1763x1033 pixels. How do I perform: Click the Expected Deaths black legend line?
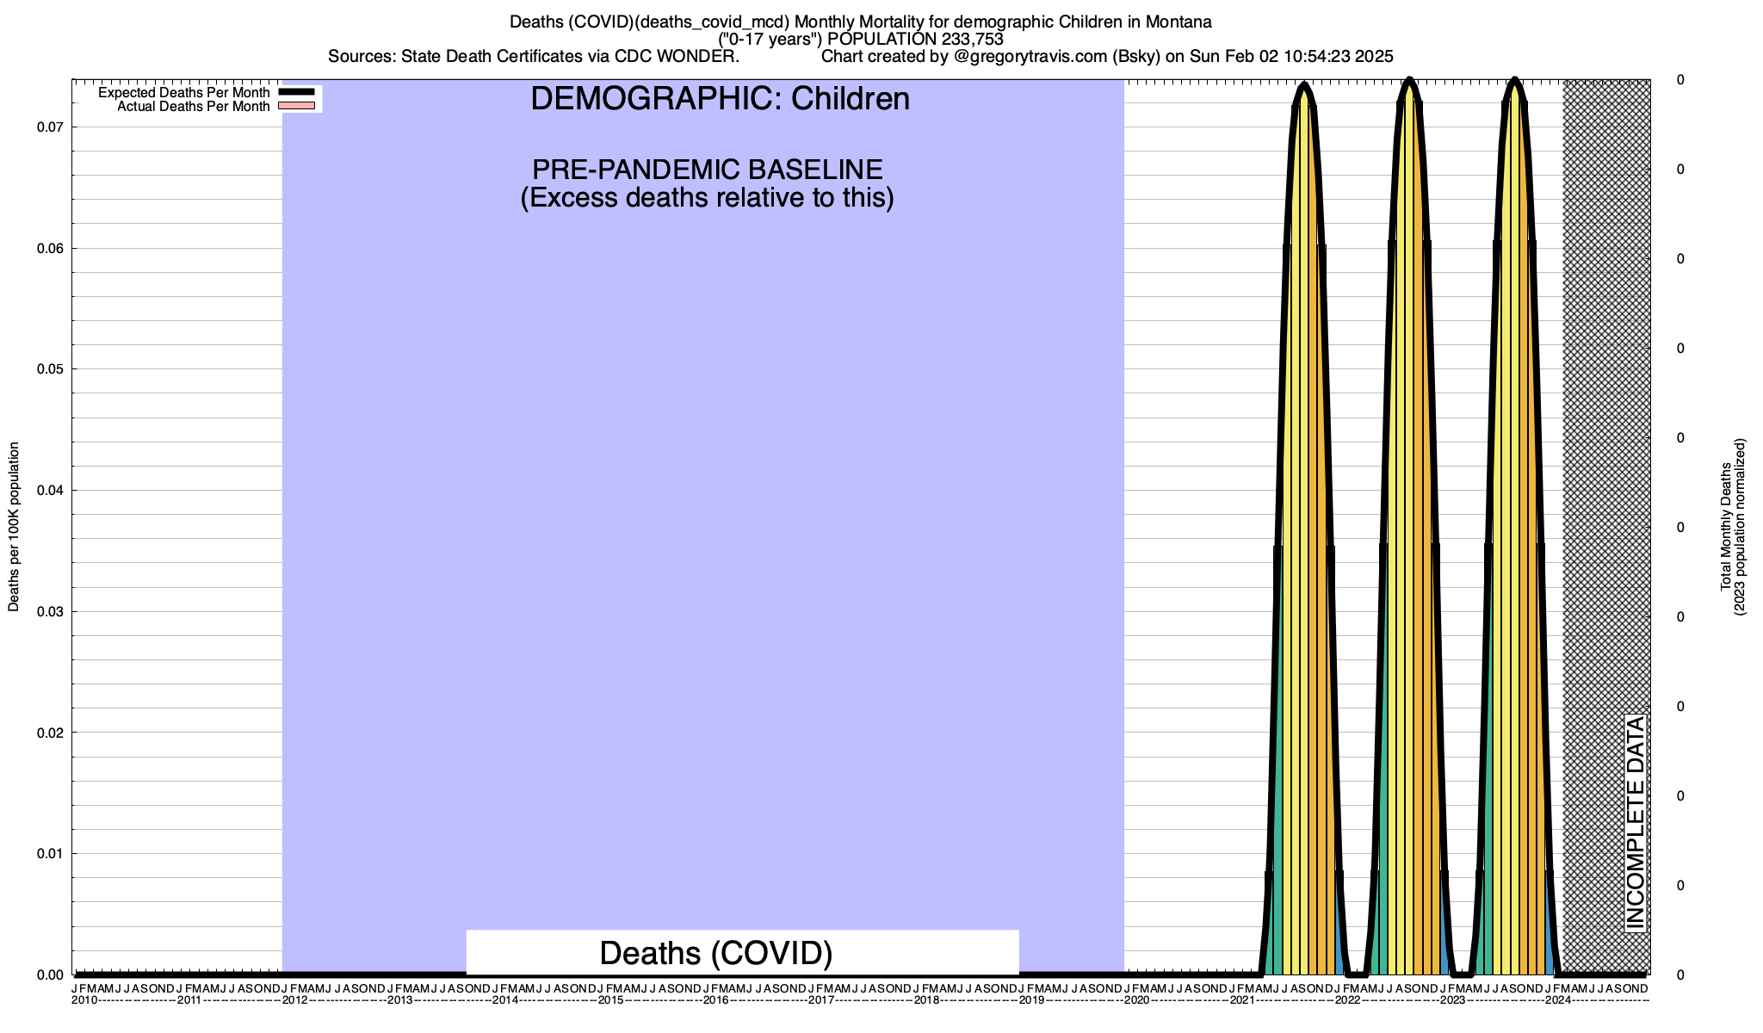click(x=297, y=92)
